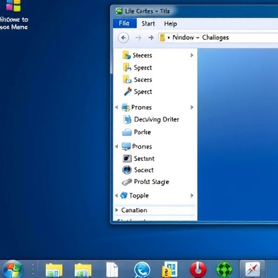Select the Socact tree item
Viewport: 278px width, 278px height.
point(144,170)
